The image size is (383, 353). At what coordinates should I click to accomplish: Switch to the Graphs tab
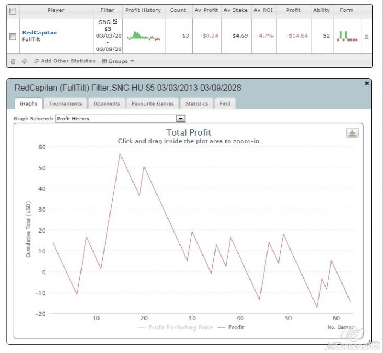(28, 103)
